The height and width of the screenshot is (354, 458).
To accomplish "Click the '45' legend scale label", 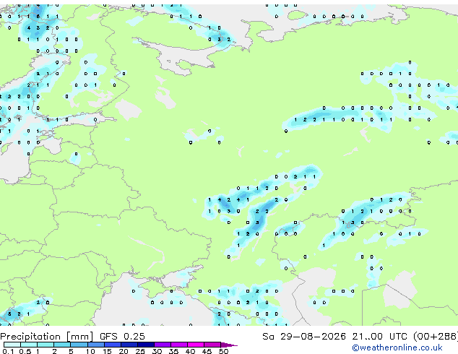I will click(207, 351).
